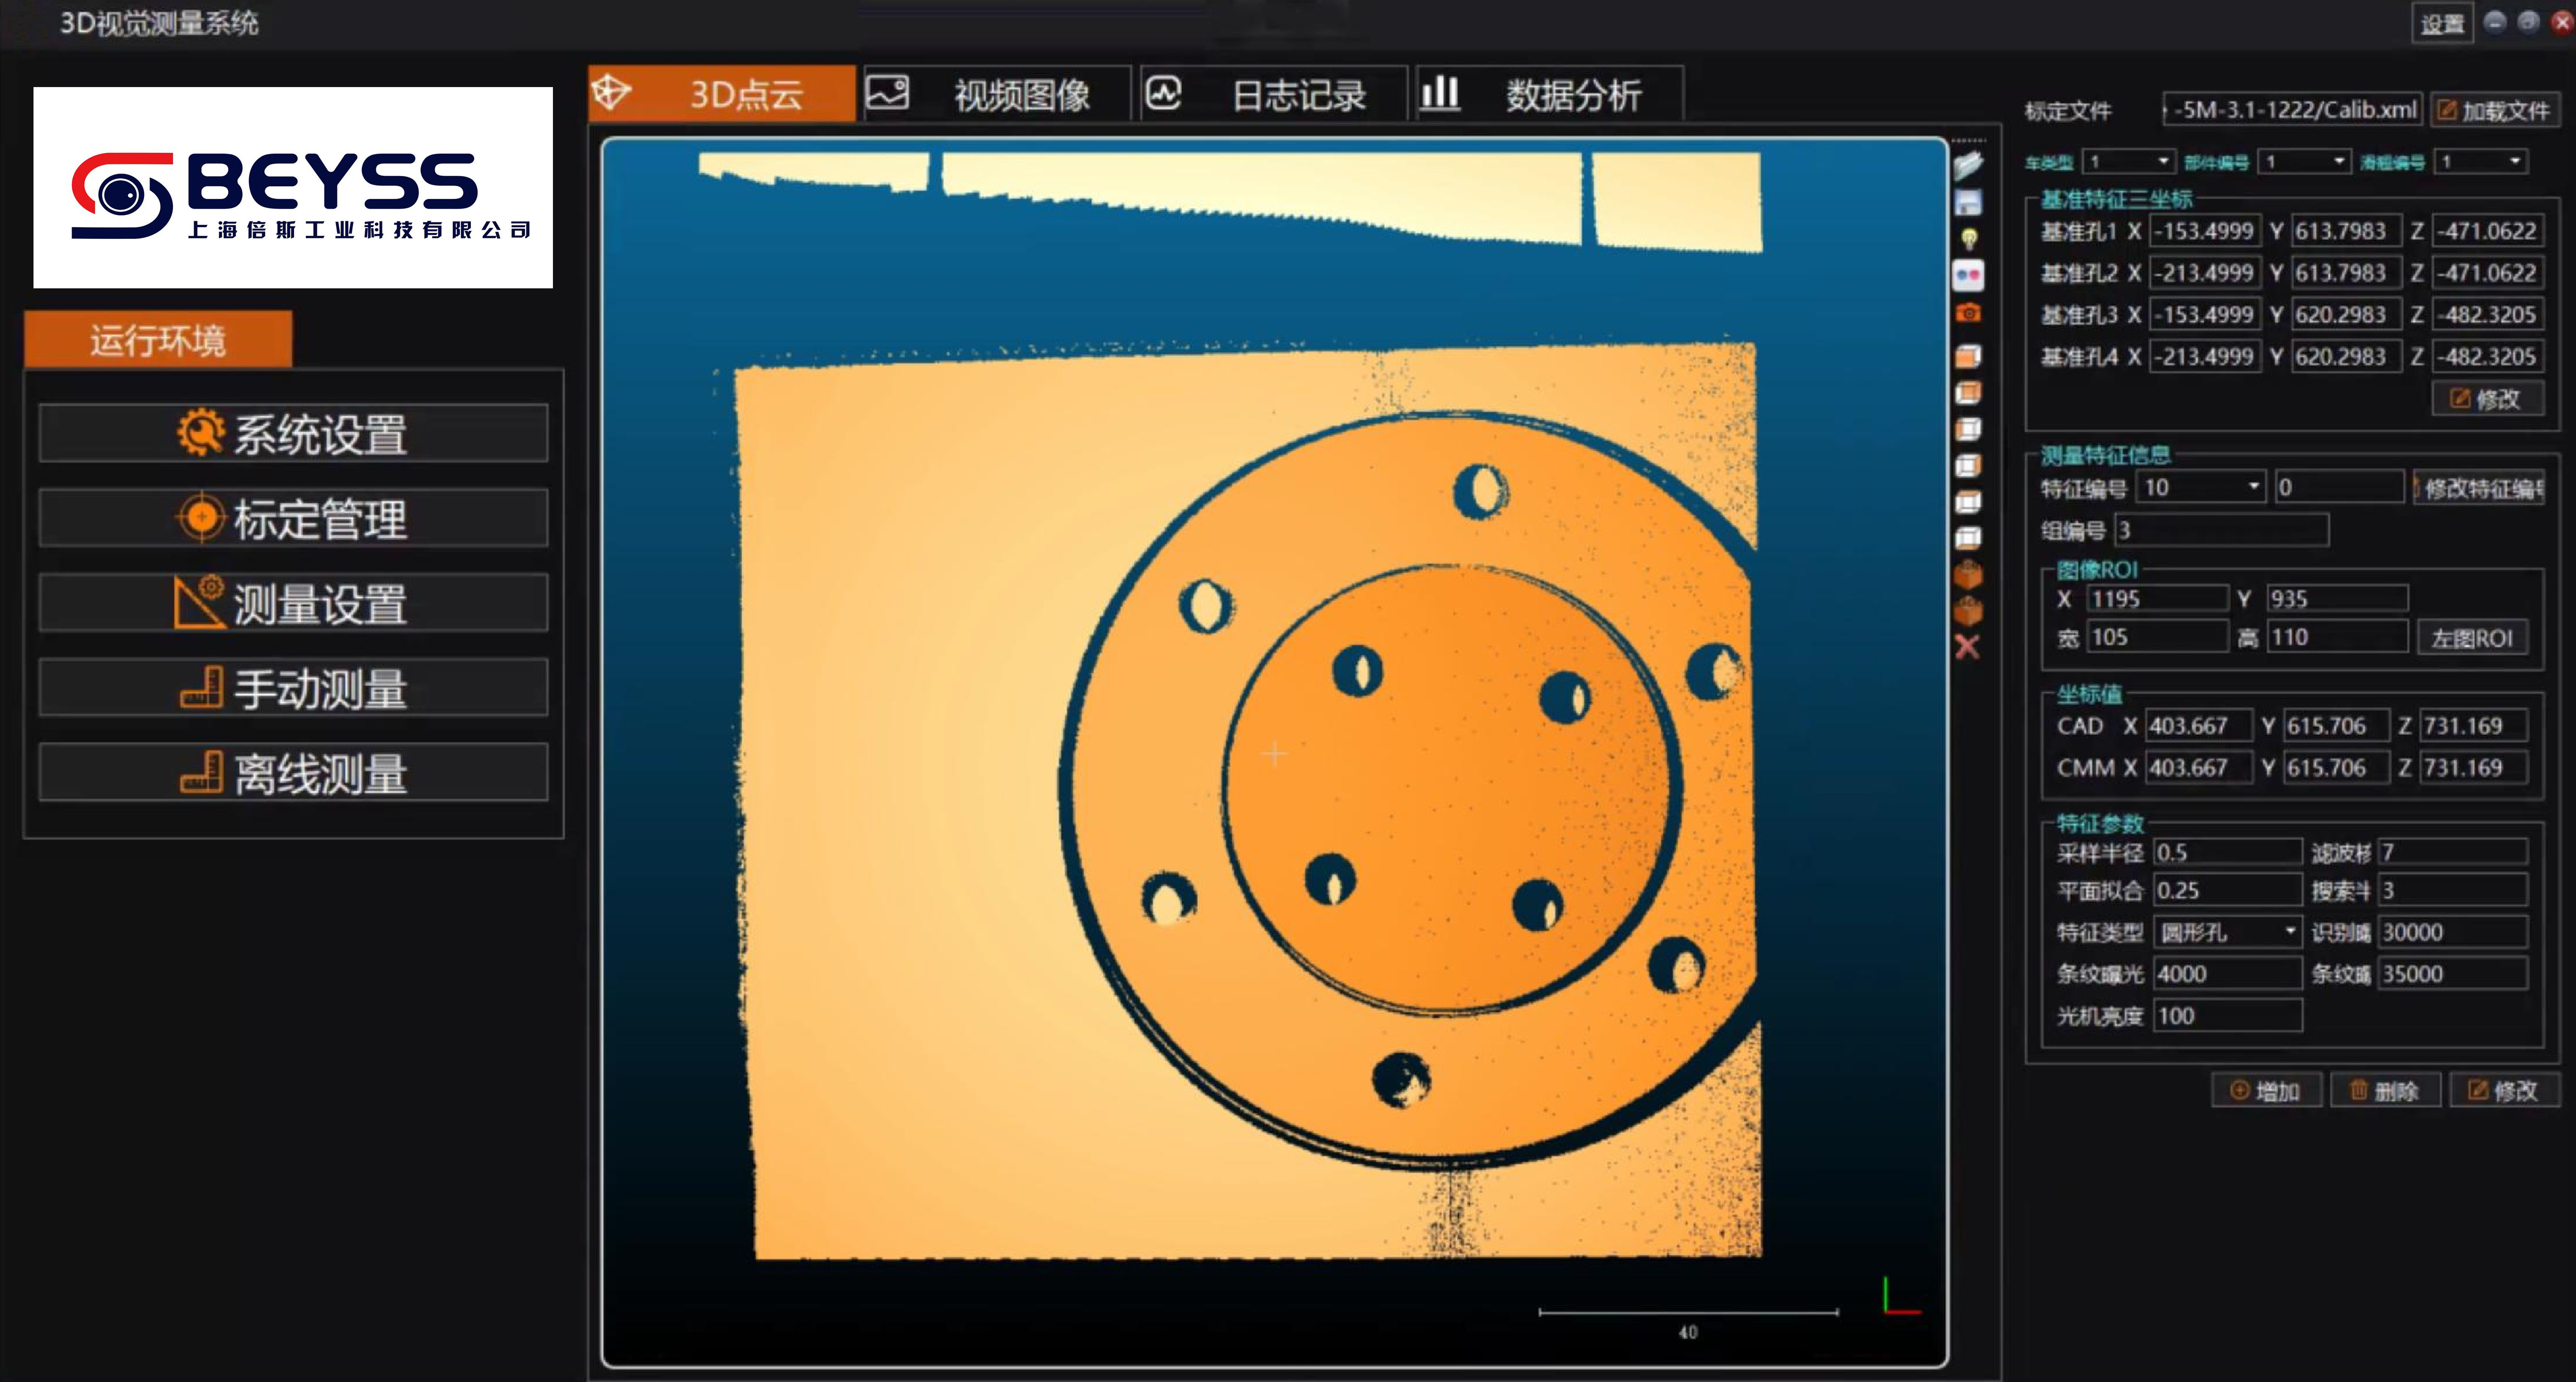This screenshot has height=1382, width=2576.
Task: Click the two-dot stereo view icon
Action: tap(1968, 275)
